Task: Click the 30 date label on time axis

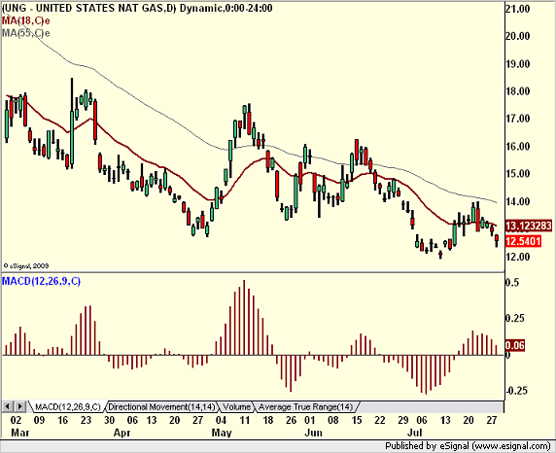Action: point(109,420)
